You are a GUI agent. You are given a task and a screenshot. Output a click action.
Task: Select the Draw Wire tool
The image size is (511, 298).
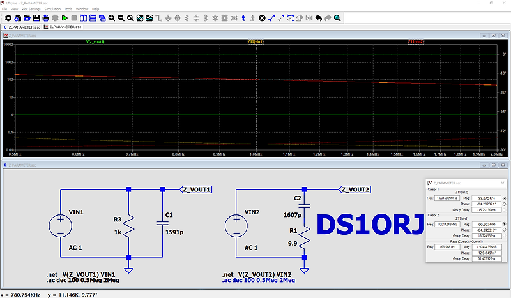point(158,19)
